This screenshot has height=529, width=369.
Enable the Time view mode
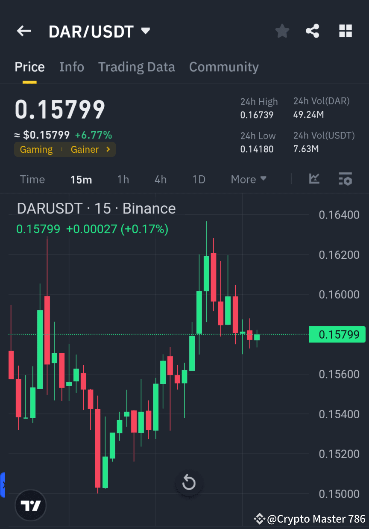coord(32,179)
